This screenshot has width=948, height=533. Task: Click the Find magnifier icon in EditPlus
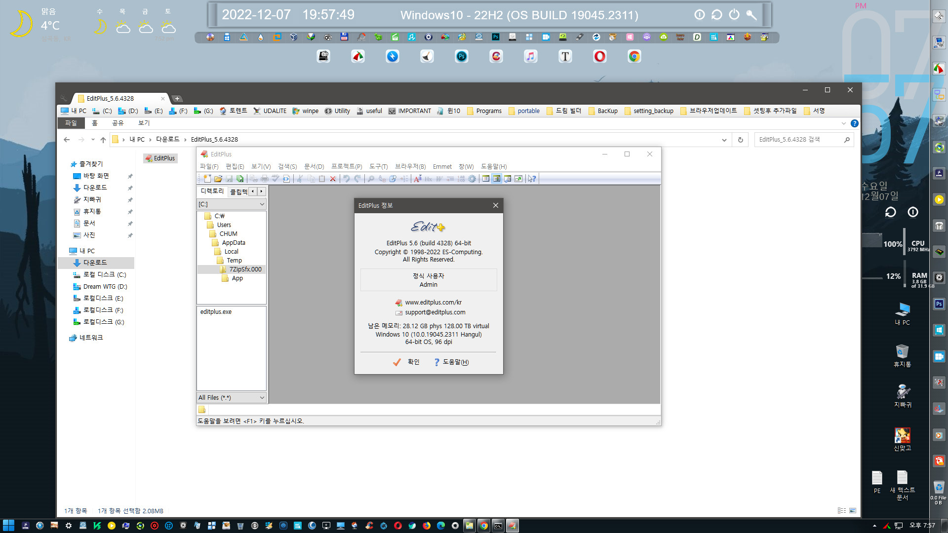click(371, 179)
